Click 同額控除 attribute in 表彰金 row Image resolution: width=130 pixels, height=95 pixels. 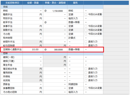tap(73, 84)
